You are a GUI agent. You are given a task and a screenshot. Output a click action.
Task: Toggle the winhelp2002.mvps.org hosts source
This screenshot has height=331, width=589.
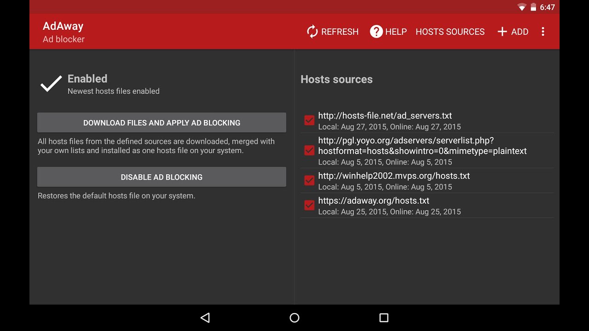click(x=309, y=180)
